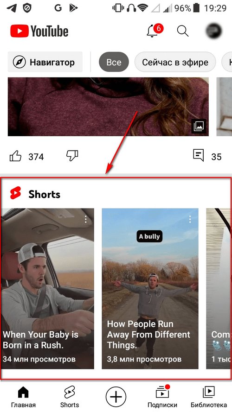Open the comments icon showing 35
Viewport: 232px width, 412px height.
[x=198, y=155]
